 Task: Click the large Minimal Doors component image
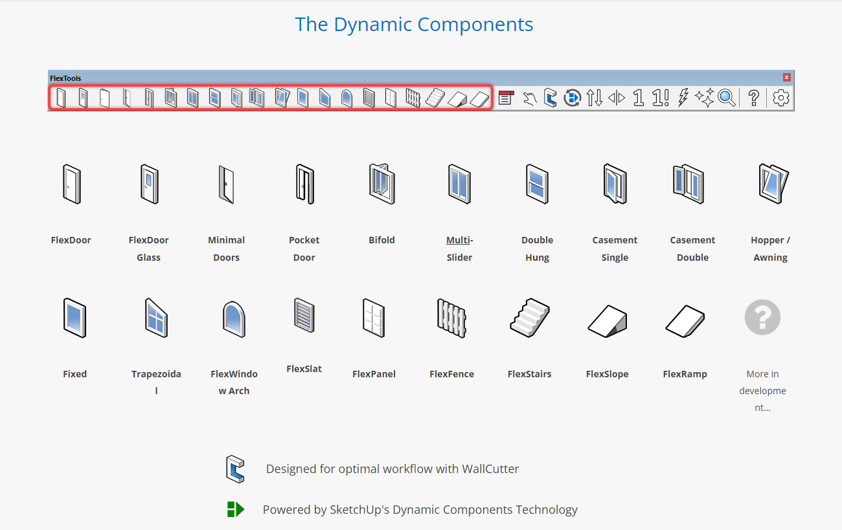226,184
